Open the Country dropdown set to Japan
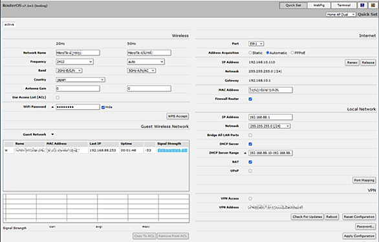 pyautogui.click(x=80, y=79)
